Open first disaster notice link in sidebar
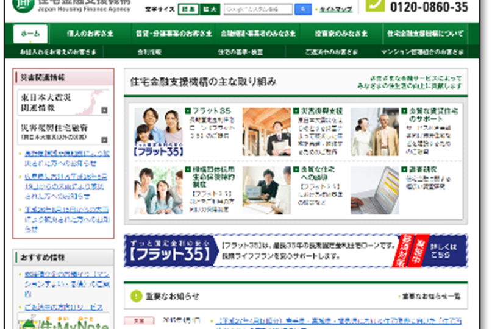This screenshot has height=329, width=492. (x=67, y=158)
